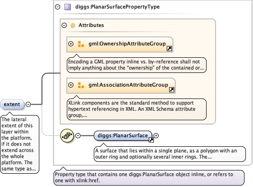Viewport: 253px width, 187px height.
Task: Collapse the sequence compositor
Action: point(78,135)
